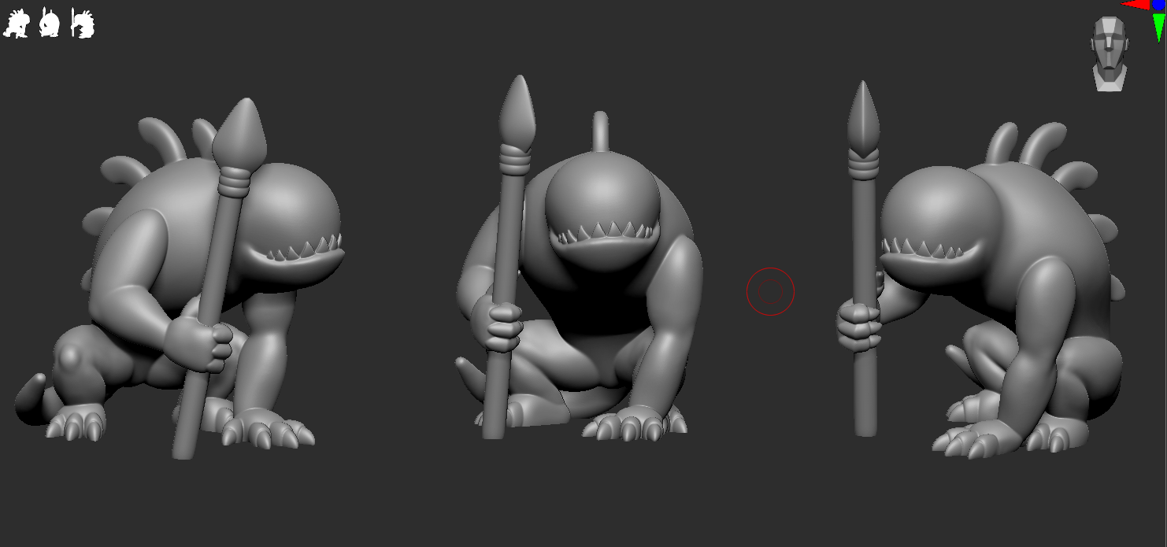Viewport: 1167px width, 547px height.
Task: Click the red brush cursor circle
Action: pyautogui.click(x=770, y=290)
